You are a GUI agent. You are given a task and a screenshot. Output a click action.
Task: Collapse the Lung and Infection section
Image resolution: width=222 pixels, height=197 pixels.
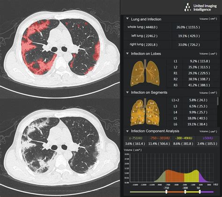(127, 19)
